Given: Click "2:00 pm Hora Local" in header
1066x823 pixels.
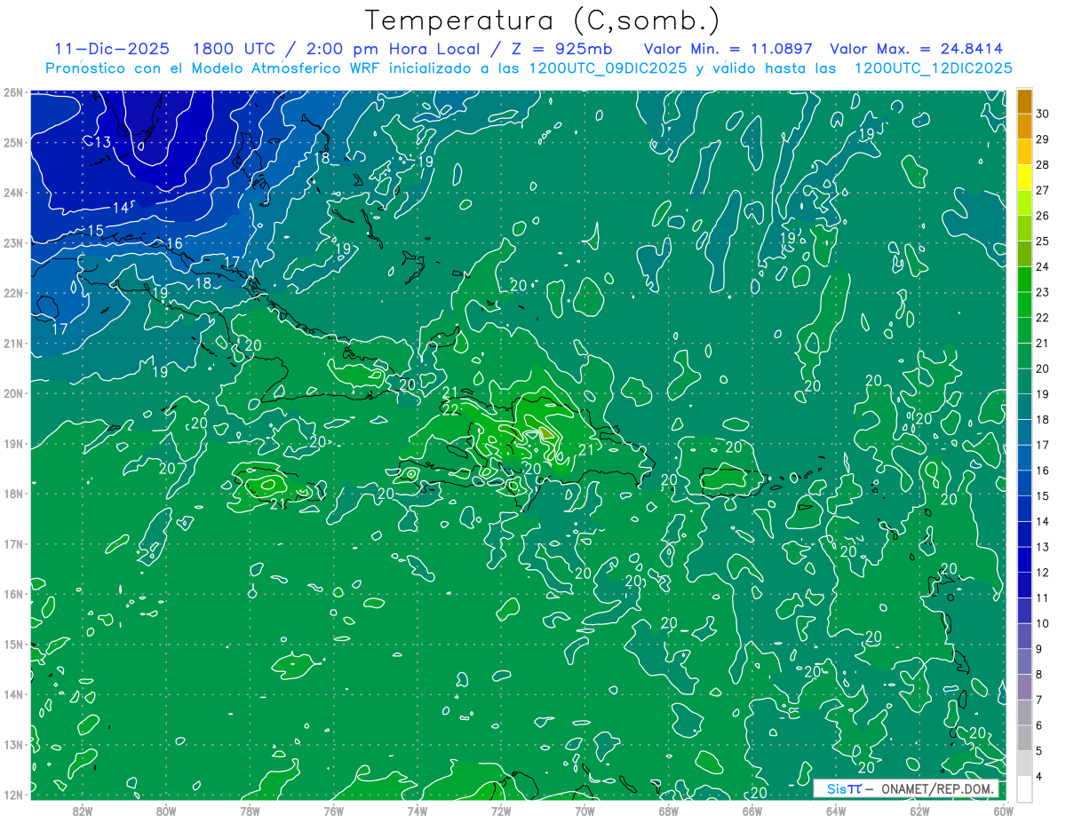Looking at the screenshot, I should 393,49.
